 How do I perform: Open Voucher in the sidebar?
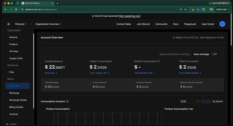(x=14, y=114)
